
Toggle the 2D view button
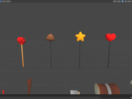point(119,1)
